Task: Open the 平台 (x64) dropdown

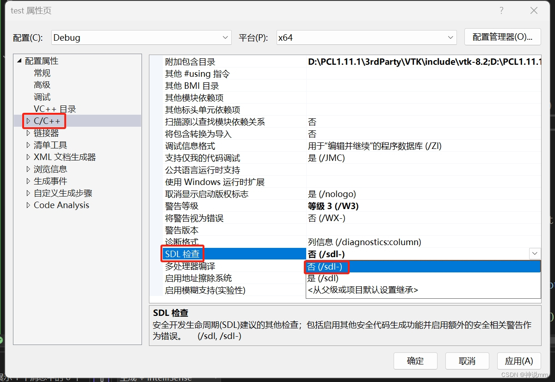Action: 450,37
